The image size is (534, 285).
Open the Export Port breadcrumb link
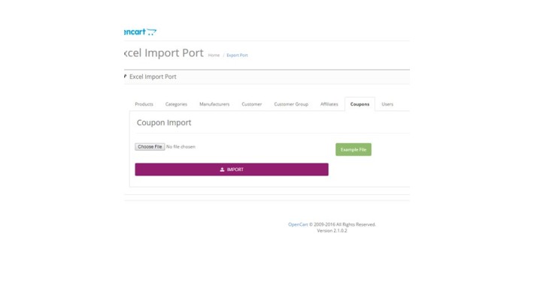(x=237, y=55)
